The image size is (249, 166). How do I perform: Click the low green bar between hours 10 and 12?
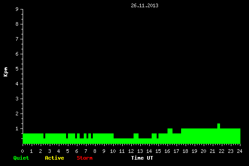(x=124, y=141)
